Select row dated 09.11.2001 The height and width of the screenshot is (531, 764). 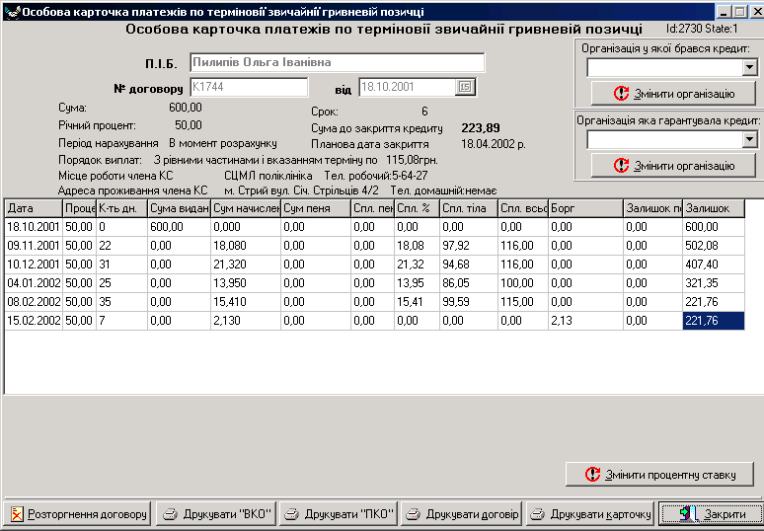click(375, 246)
